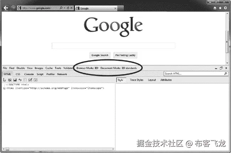Click the address bar URL field
The image size is (231, 153).
pos(38,8)
